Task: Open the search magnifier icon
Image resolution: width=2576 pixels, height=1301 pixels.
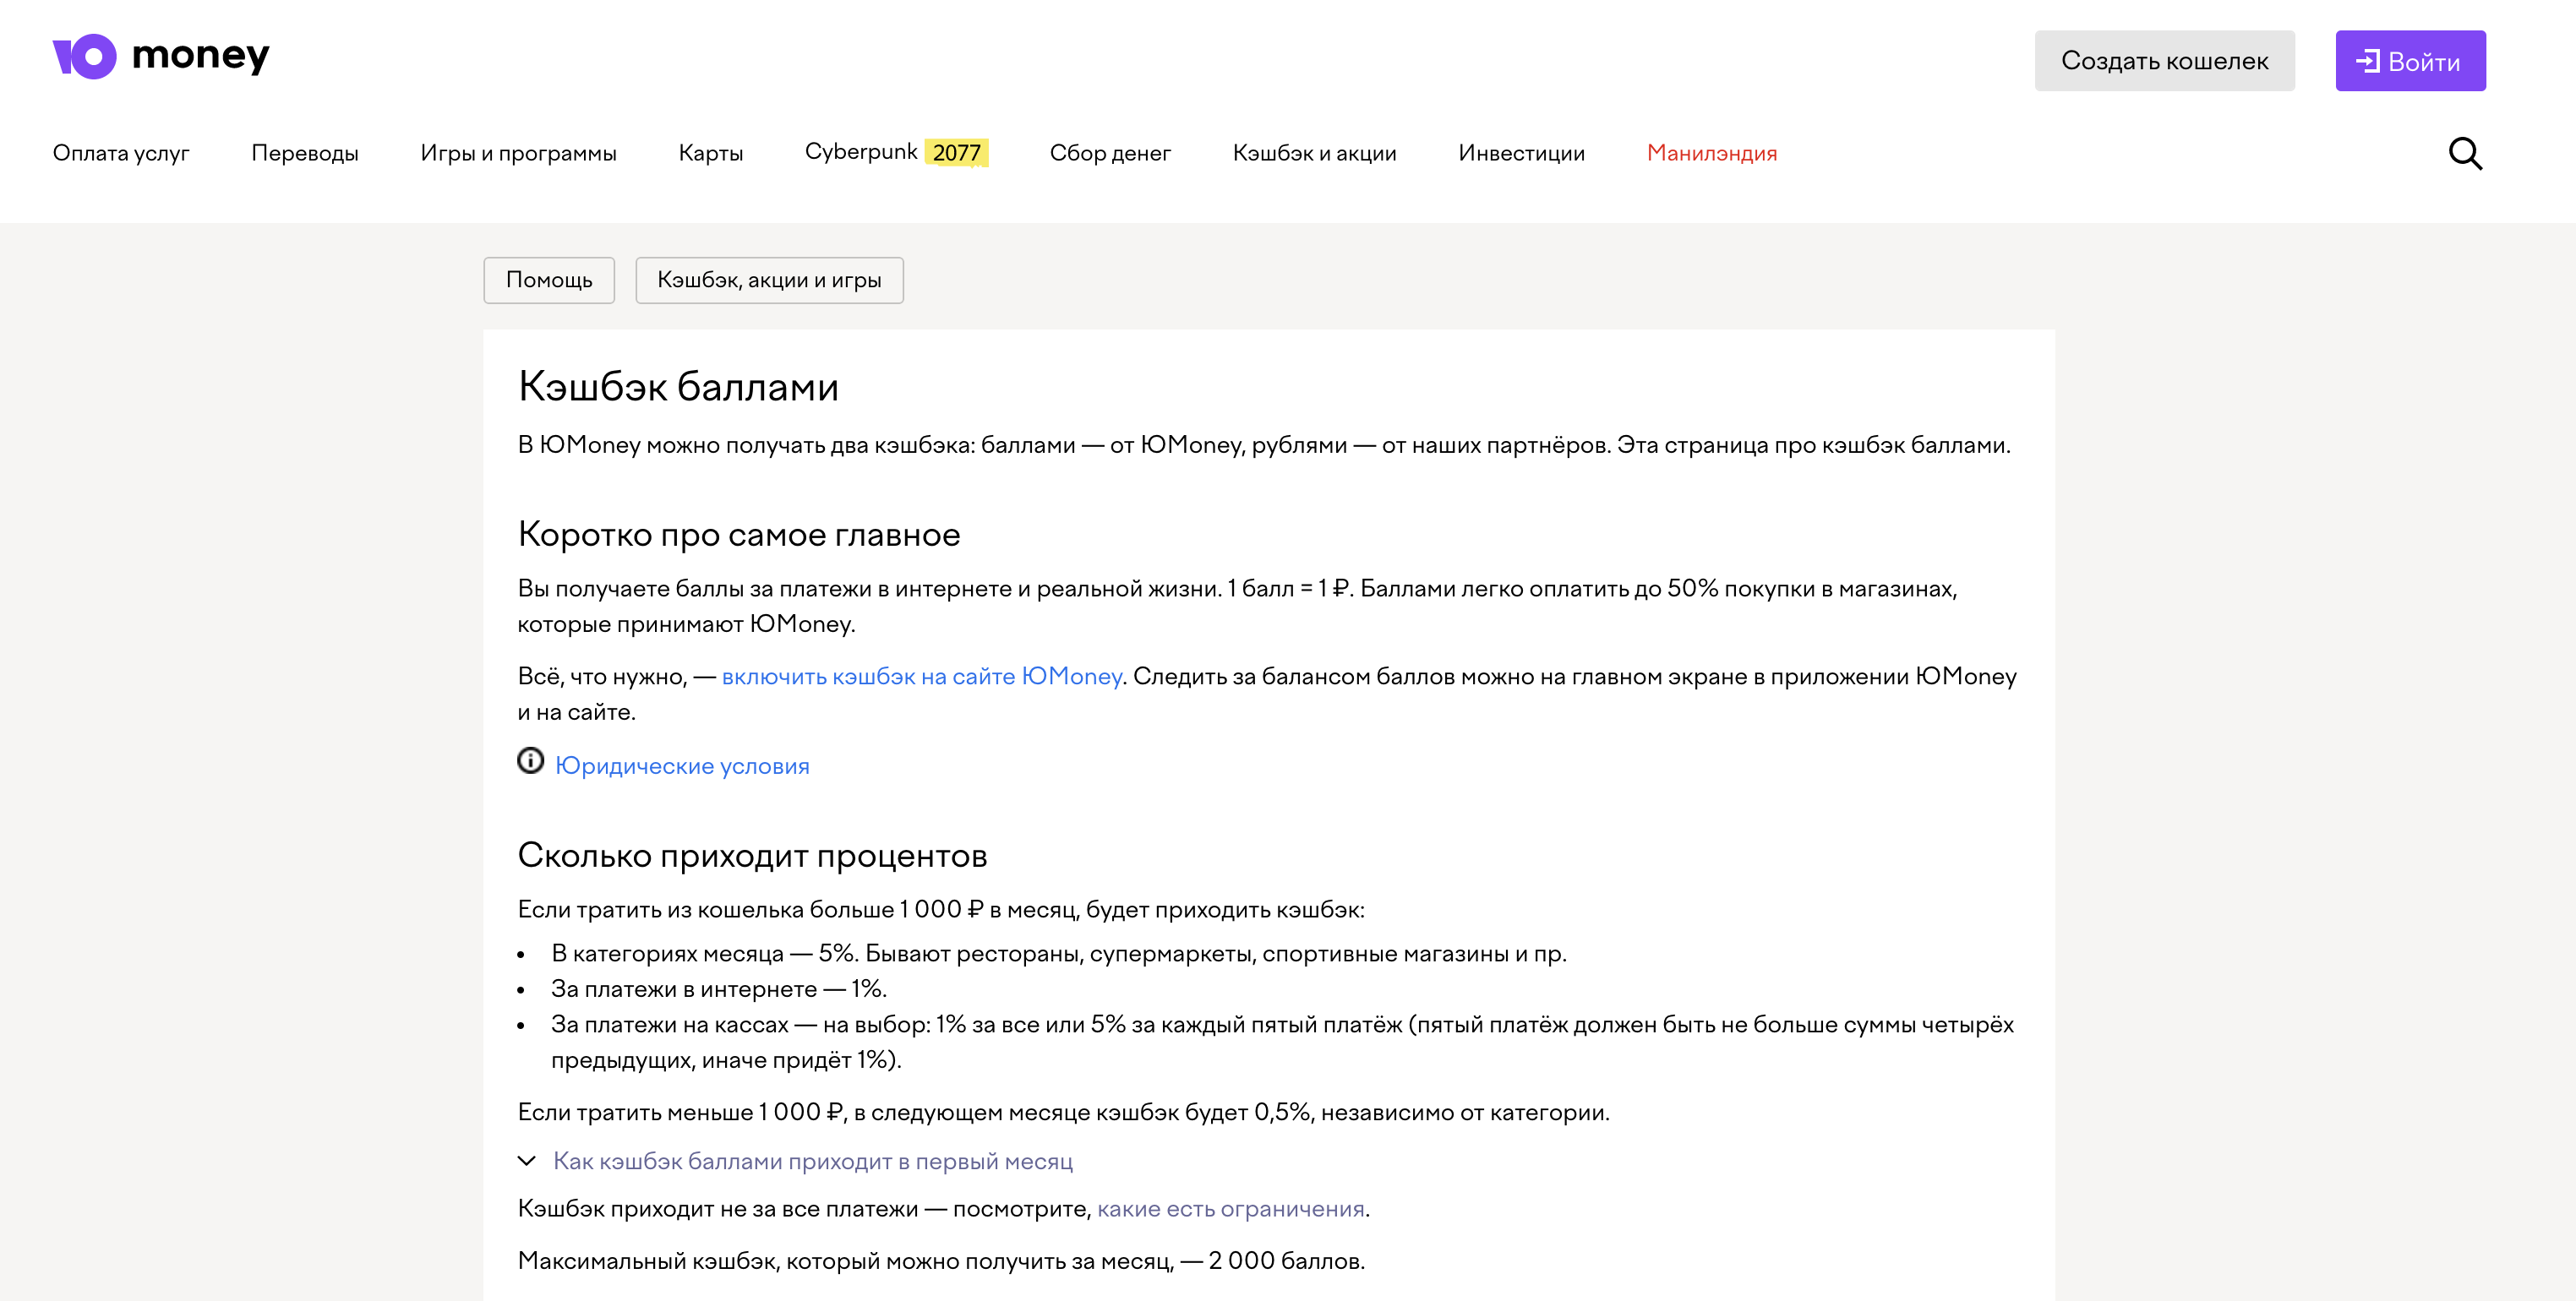Action: point(2464,153)
